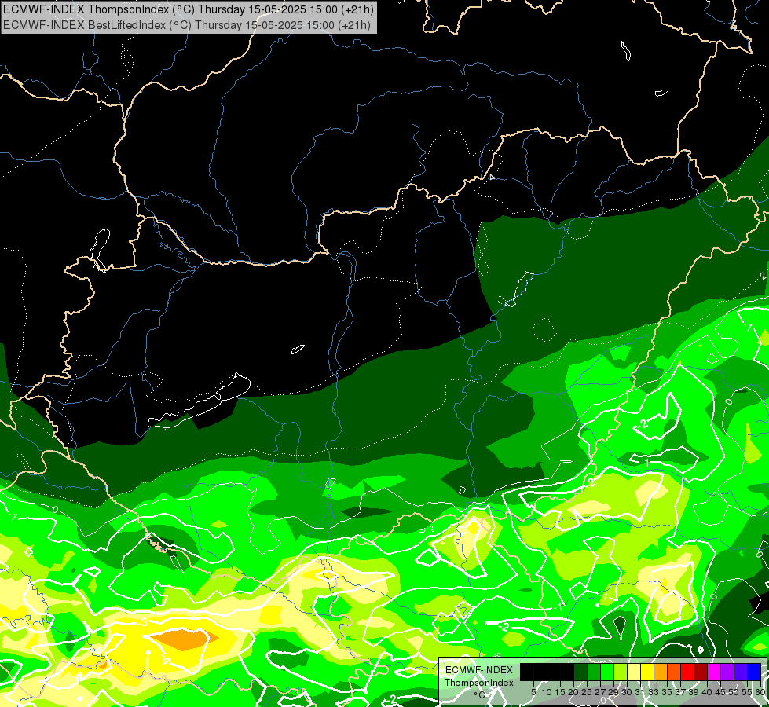This screenshot has width=769, height=707.
Task: Click the °C unit label in legend
Action: coord(480,694)
